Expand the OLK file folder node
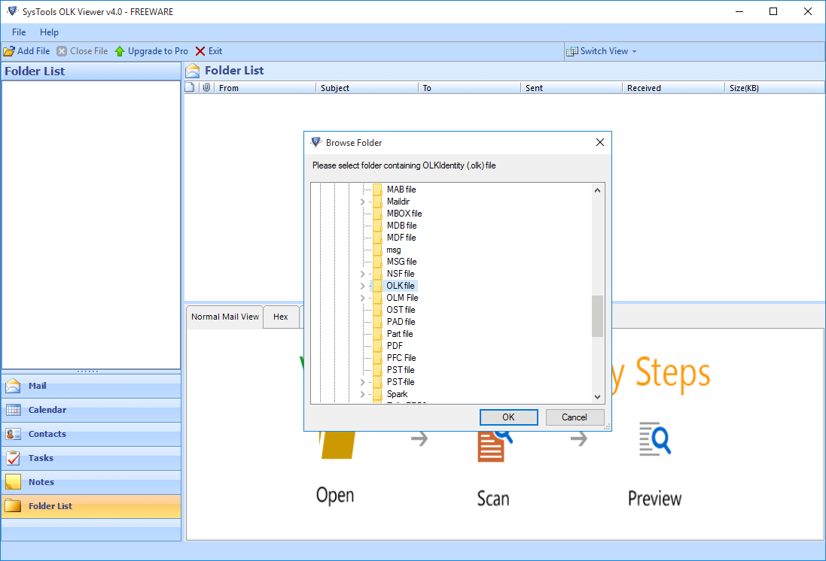This screenshot has height=561, width=826. click(x=362, y=286)
